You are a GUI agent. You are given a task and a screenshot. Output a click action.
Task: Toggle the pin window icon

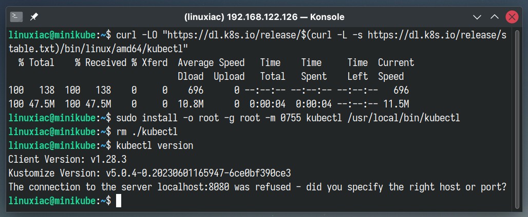pos(34,17)
